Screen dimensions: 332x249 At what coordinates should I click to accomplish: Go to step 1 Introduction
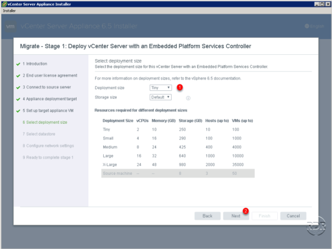coord(35,63)
